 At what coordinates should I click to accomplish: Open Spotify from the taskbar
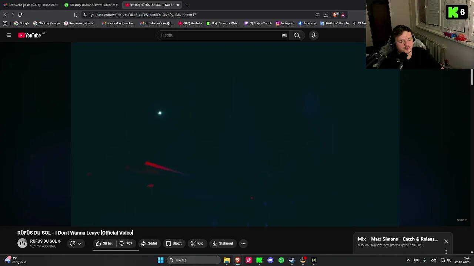281,260
